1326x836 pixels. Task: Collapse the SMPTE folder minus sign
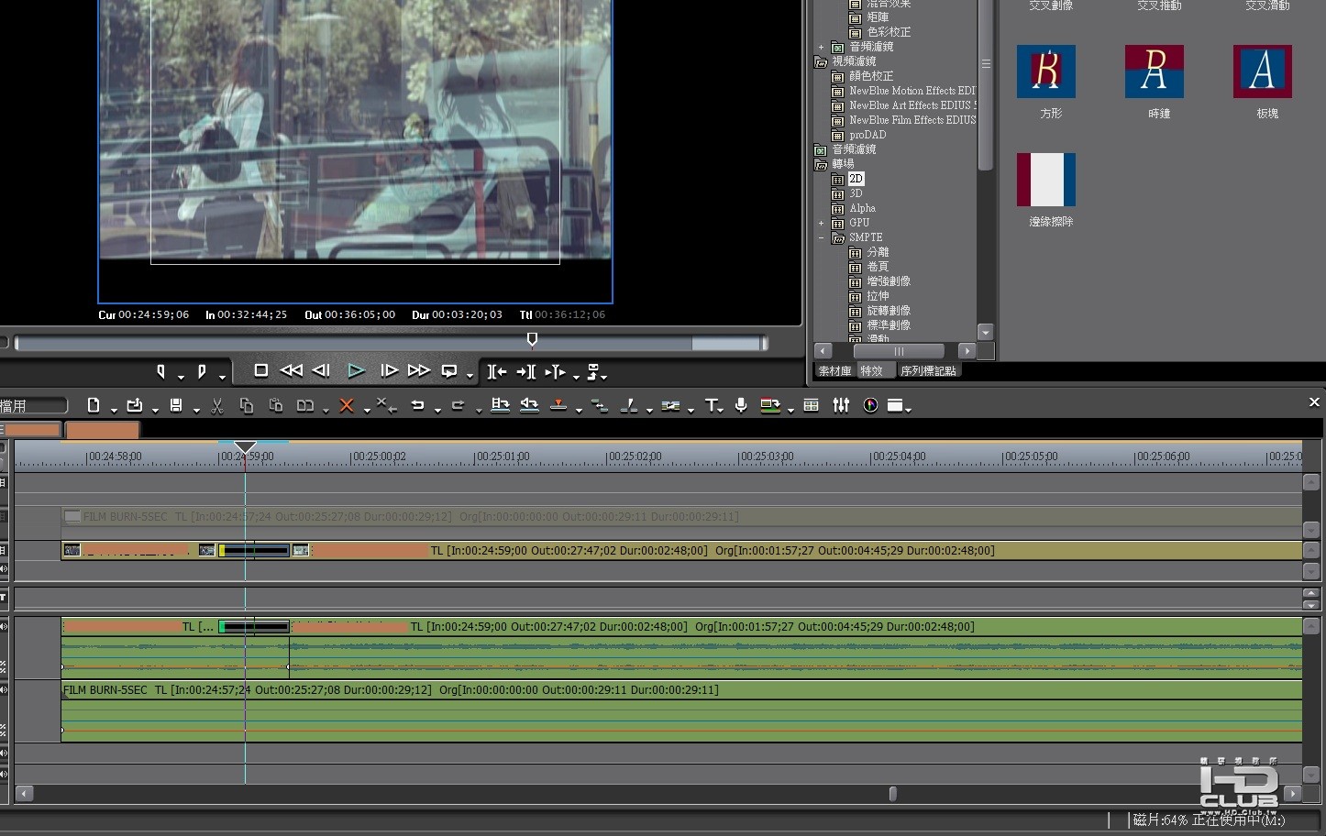pyautogui.click(x=821, y=237)
